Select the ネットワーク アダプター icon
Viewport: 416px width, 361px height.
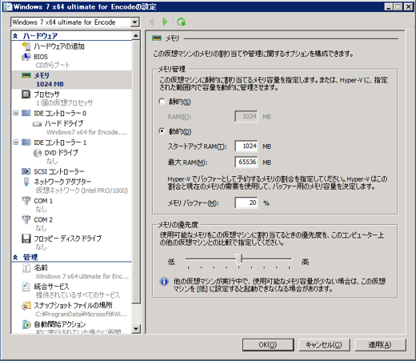click(26, 182)
